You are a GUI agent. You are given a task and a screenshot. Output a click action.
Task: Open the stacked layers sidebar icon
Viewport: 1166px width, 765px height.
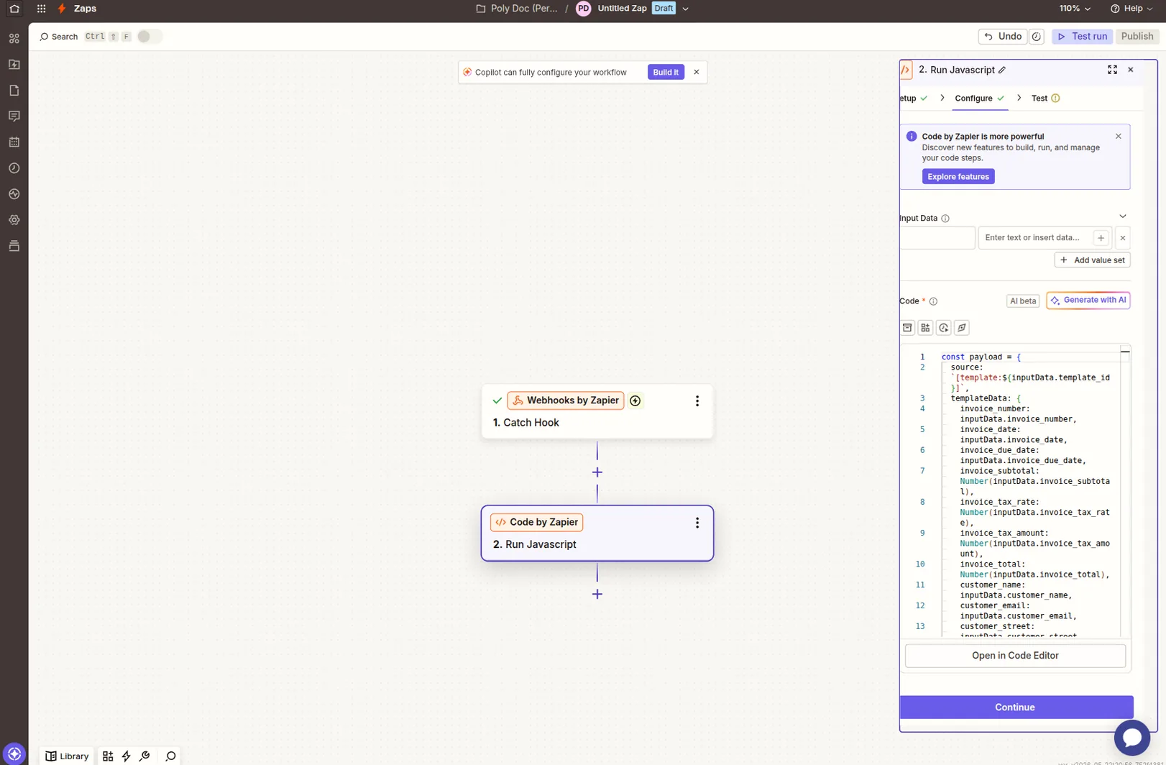[x=14, y=246]
